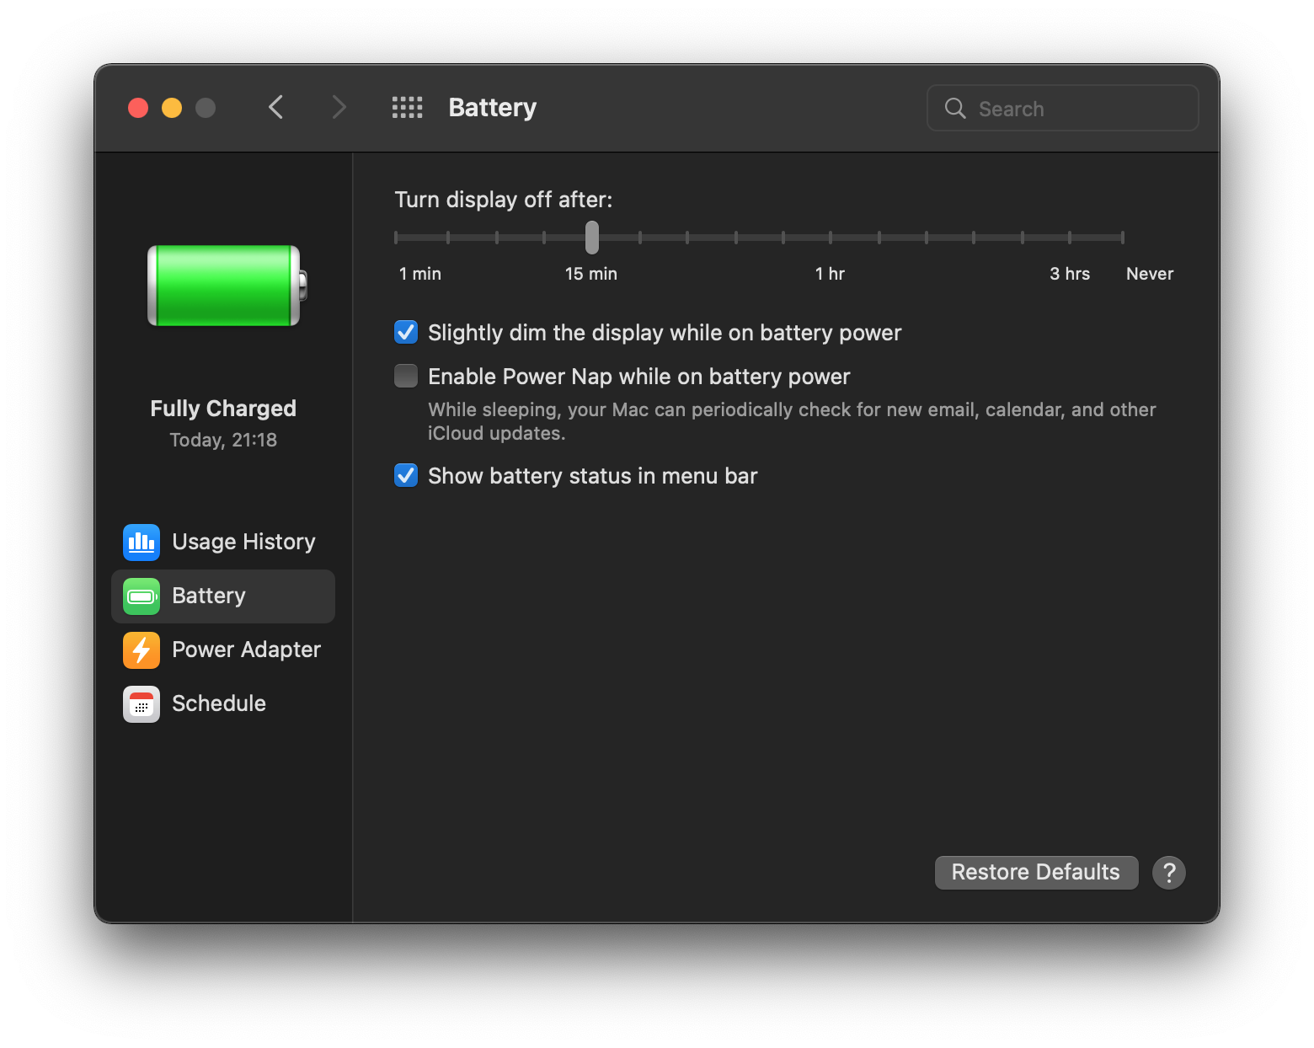Viewport: 1314px width, 1048px height.
Task: Click the '1 min' slider label
Action: tap(420, 274)
